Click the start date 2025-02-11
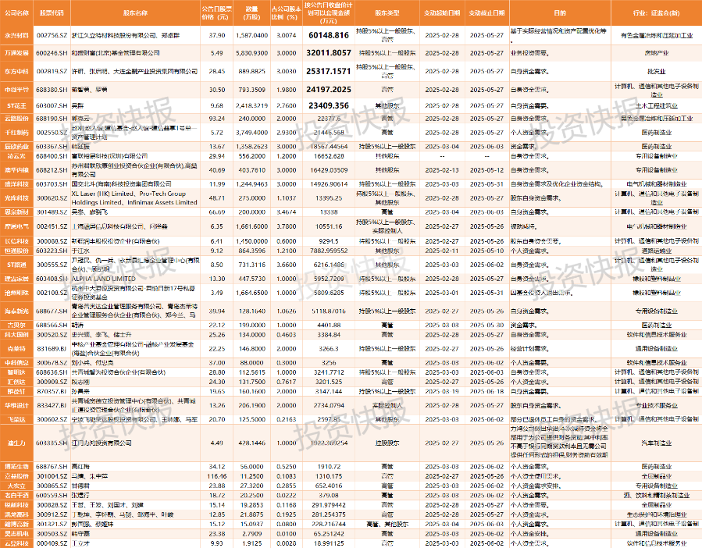Screen dimensions: 702x548 (x=442, y=251)
